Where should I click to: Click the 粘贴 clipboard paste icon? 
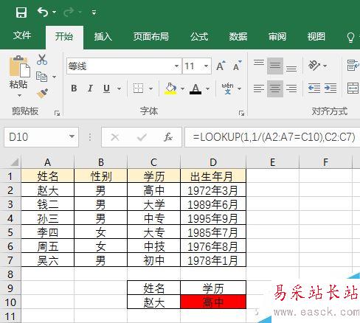pos(19,66)
